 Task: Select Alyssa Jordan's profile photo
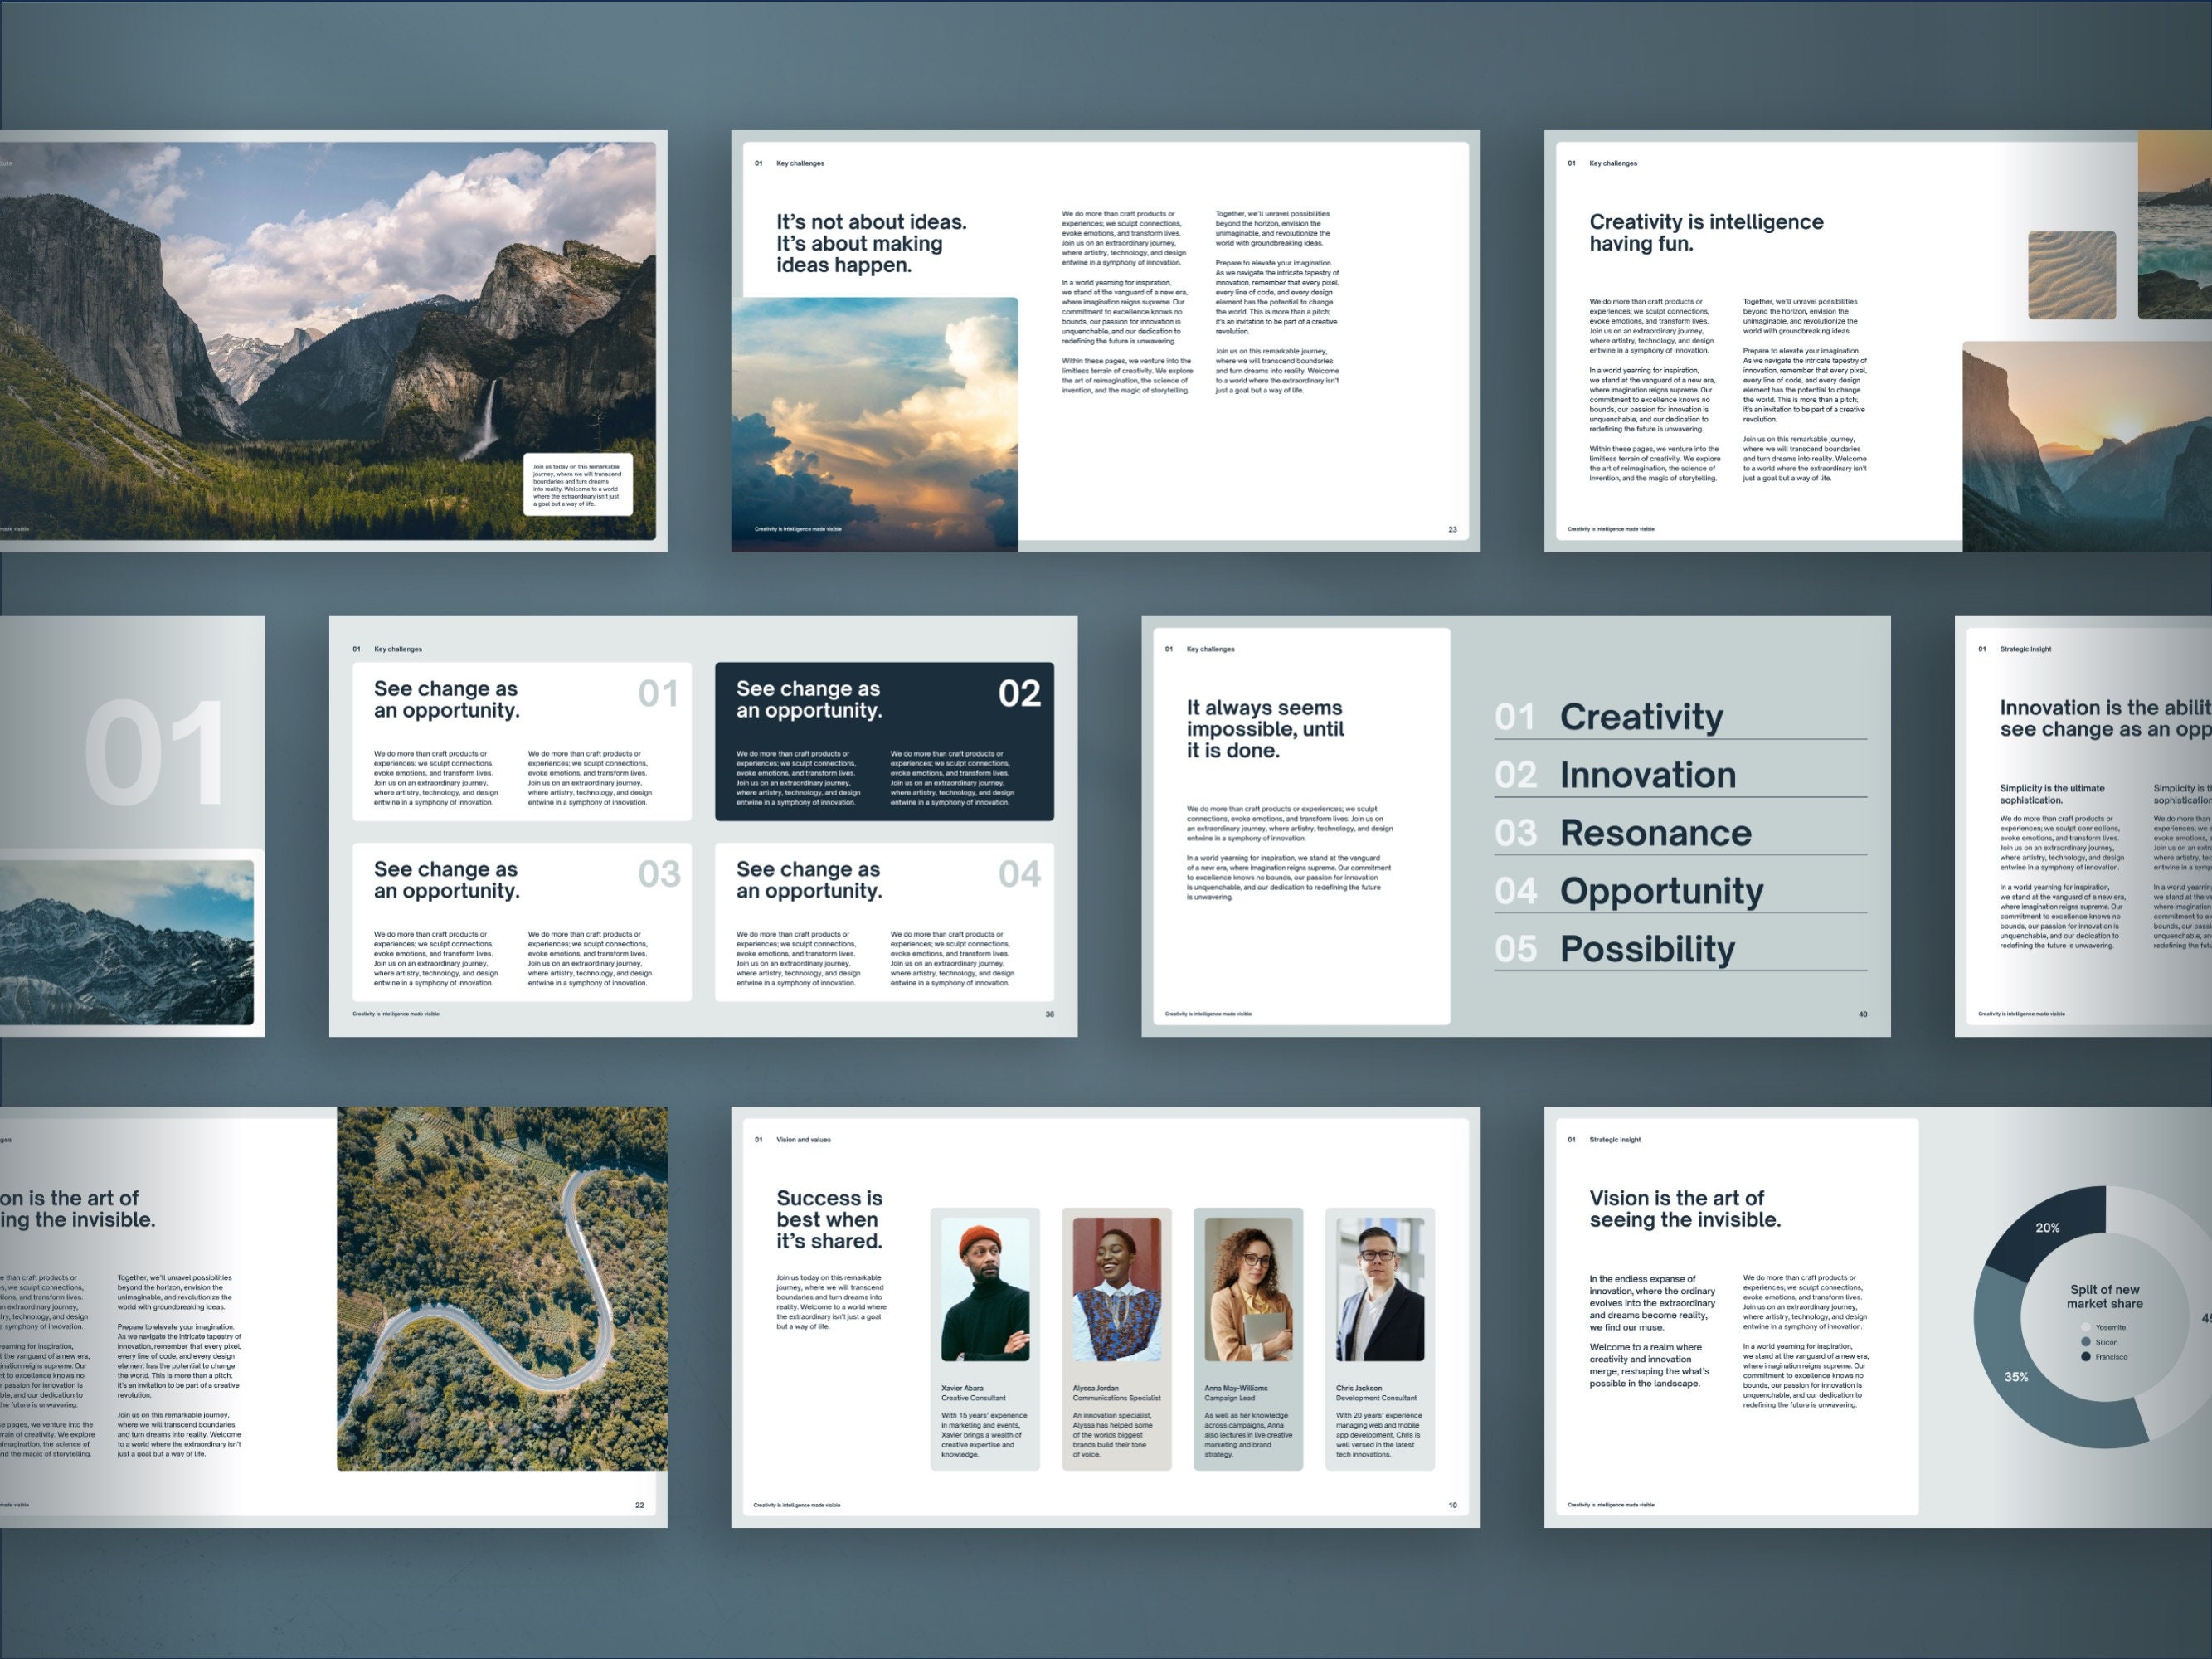click(1117, 1290)
